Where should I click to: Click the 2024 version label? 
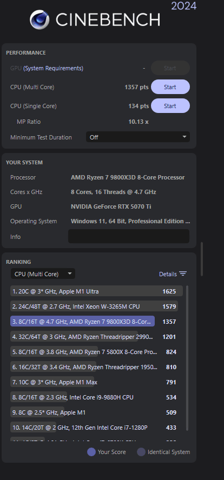(184, 5)
